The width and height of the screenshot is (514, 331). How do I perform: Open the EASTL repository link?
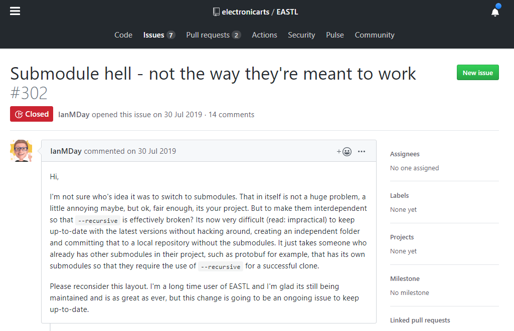point(287,12)
